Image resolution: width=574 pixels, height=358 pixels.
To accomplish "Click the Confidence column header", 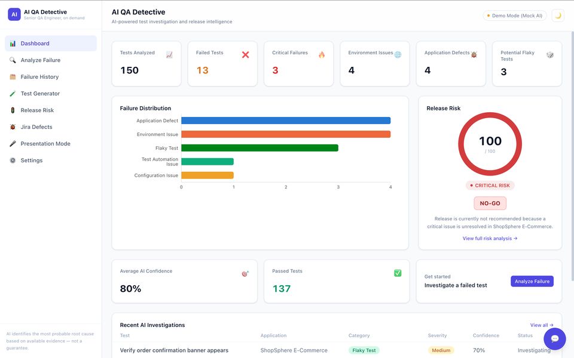I will click(x=486, y=335).
